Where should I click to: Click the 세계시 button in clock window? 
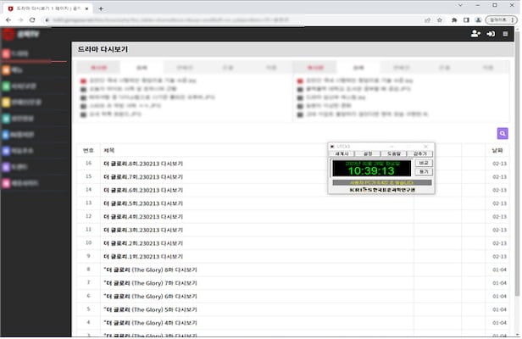pyautogui.click(x=341, y=153)
